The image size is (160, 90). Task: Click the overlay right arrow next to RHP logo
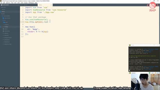[x=158, y=5]
